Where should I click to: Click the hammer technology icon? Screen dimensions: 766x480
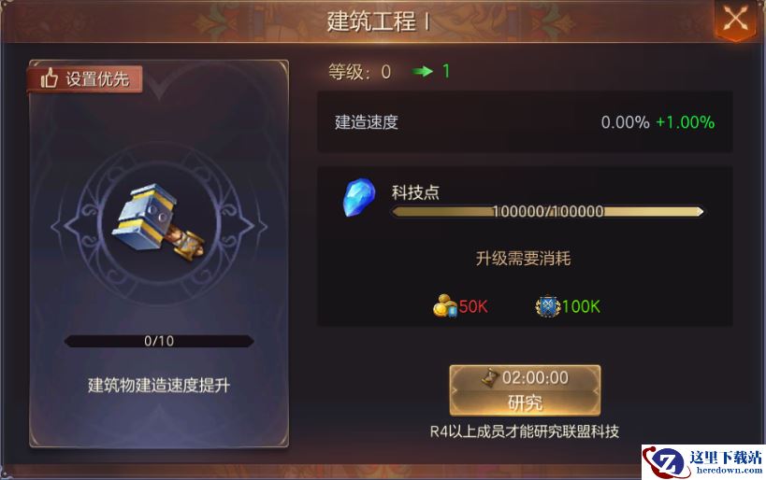[x=158, y=222]
